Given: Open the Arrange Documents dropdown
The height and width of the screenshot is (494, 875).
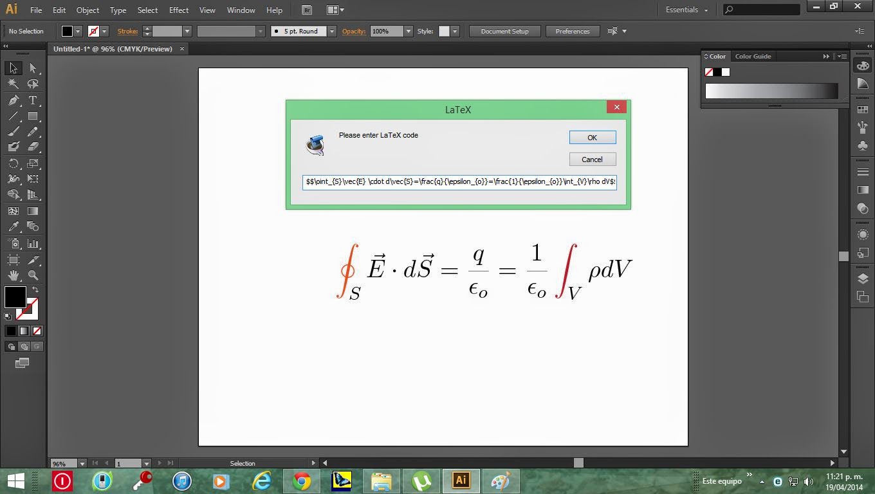Looking at the screenshot, I should [x=335, y=10].
